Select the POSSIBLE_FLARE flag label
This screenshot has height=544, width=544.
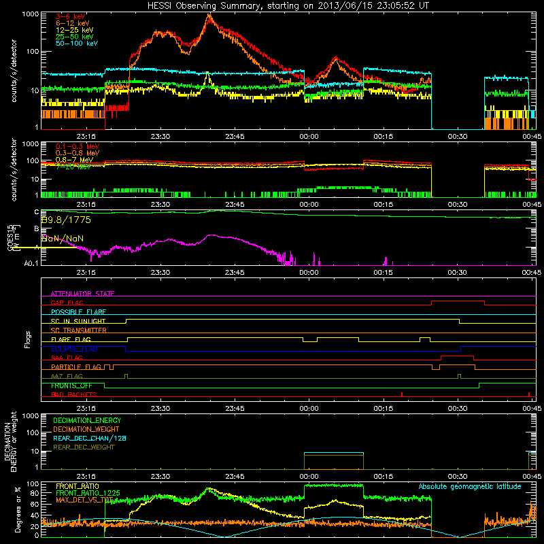click(78, 312)
